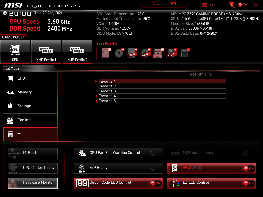Select the network boot device icon

pos(185,53)
